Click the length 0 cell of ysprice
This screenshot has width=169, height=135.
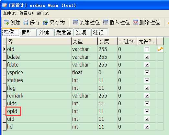[x=107, y=72]
